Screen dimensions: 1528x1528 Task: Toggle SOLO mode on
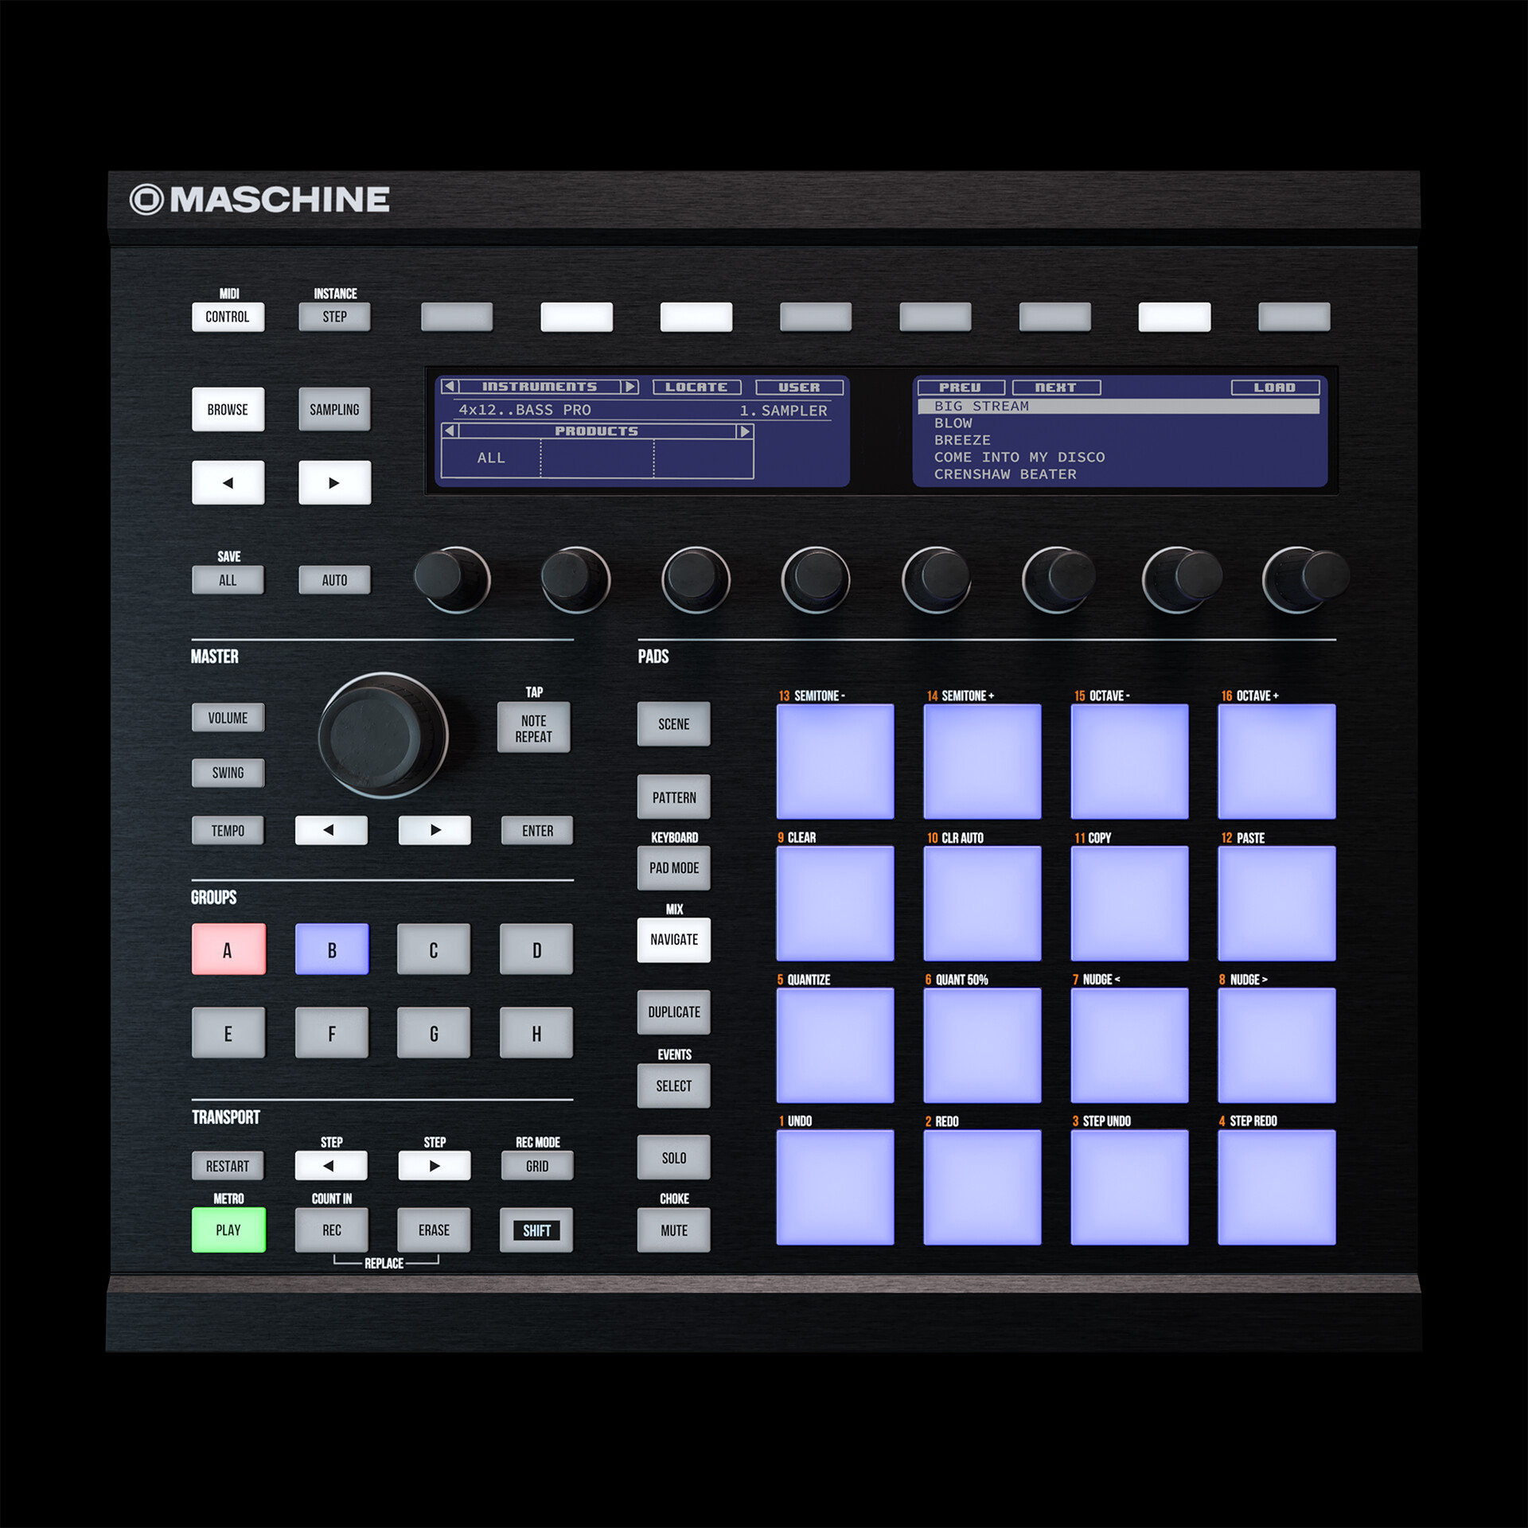pyautogui.click(x=673, y=1158)
